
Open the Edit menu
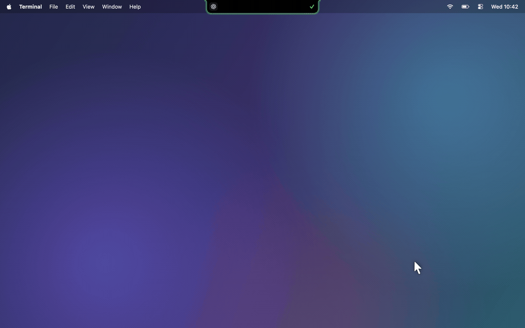point(70,7)
